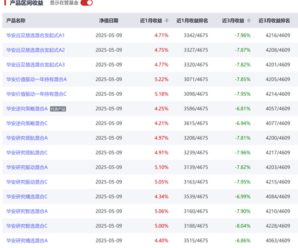Viewport: 298px width, 248px height.
Task: Toggle 显示在管基金 switch
Action: (87, 3)
